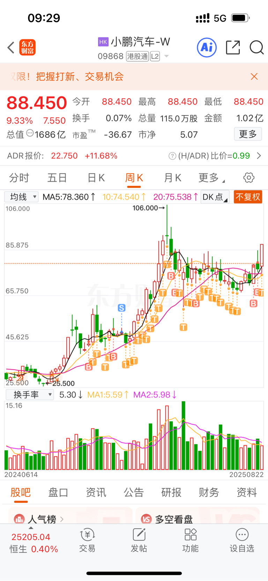268x581 pixels.
Task: Open chart settings gear icon
Action: point(249,177)
